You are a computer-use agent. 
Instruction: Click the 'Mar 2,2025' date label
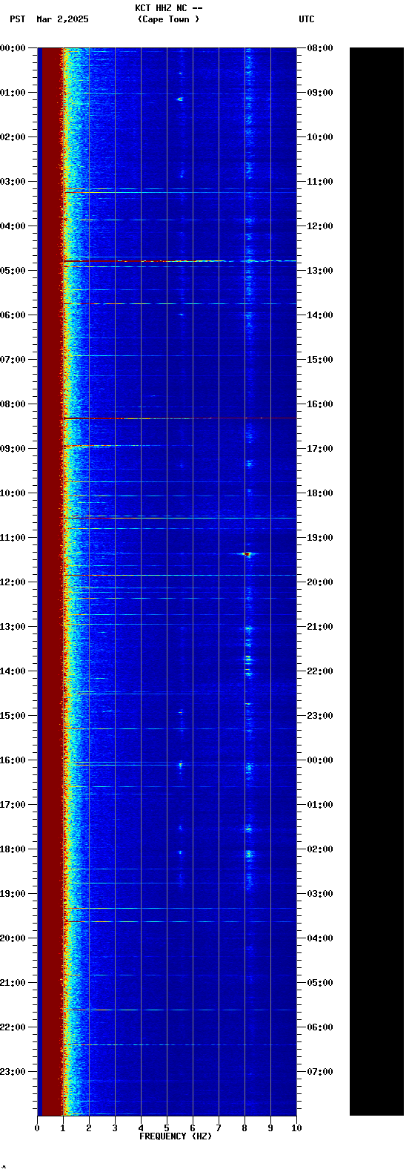62,19
